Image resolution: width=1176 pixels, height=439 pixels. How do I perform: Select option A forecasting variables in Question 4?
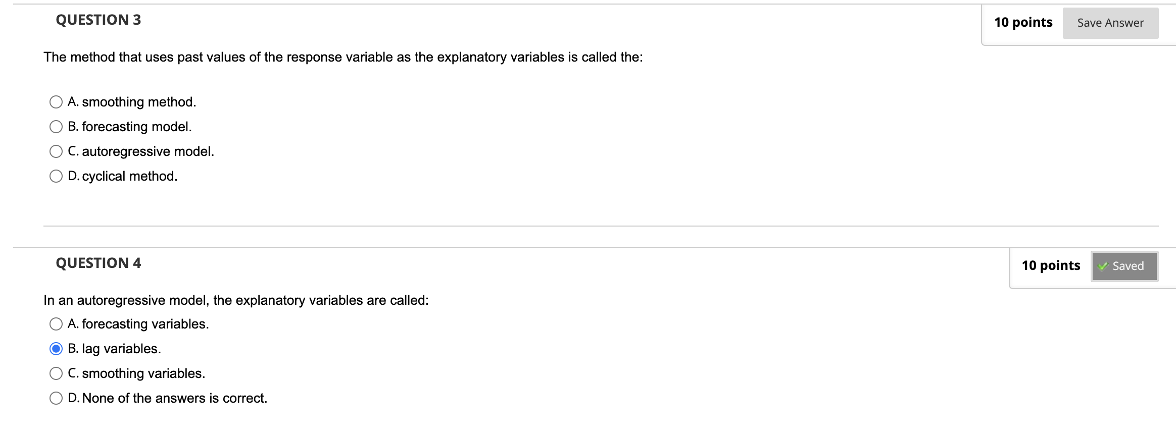(56, 324)
